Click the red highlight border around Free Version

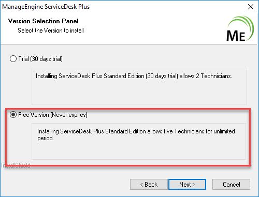[128, 109]
